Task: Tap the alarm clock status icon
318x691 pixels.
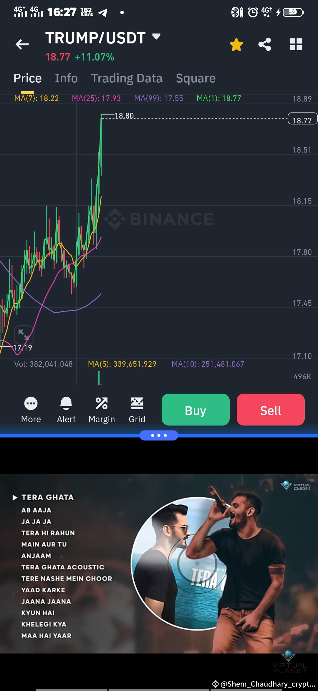Action: pos(253,12)
